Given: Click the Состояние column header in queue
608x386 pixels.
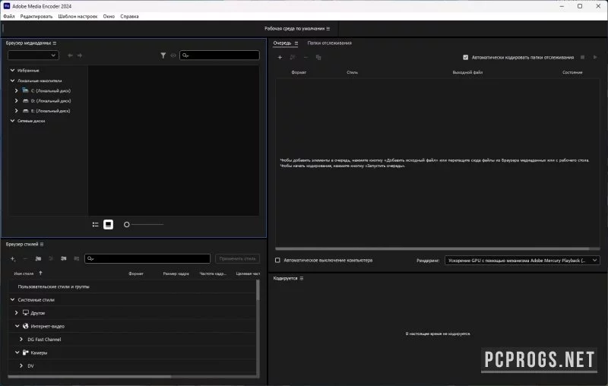Looking at the screenshot, I should (572, 72).
